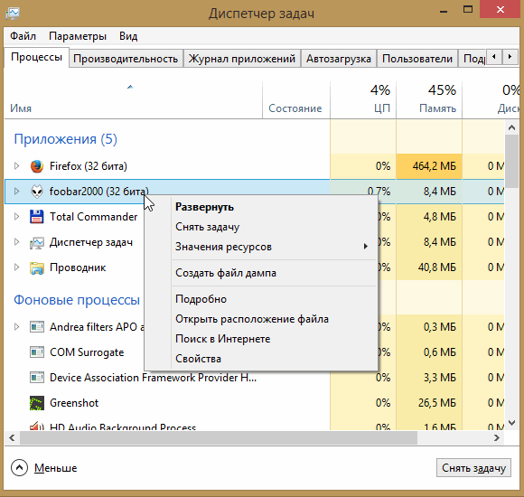This screenshot has height=497, width=524.
Task: Click the COM Surrogate icon
Action: tap(37, 352)
